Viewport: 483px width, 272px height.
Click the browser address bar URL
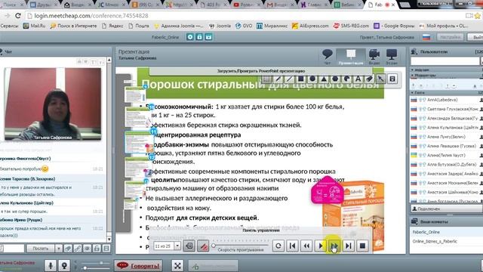[91, 15]
